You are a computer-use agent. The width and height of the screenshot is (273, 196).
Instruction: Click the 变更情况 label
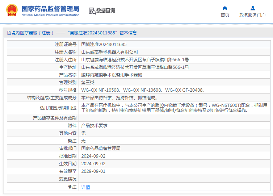point(68,179)
